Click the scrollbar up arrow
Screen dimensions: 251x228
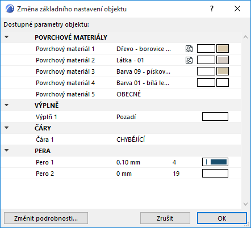click(245, 37)
